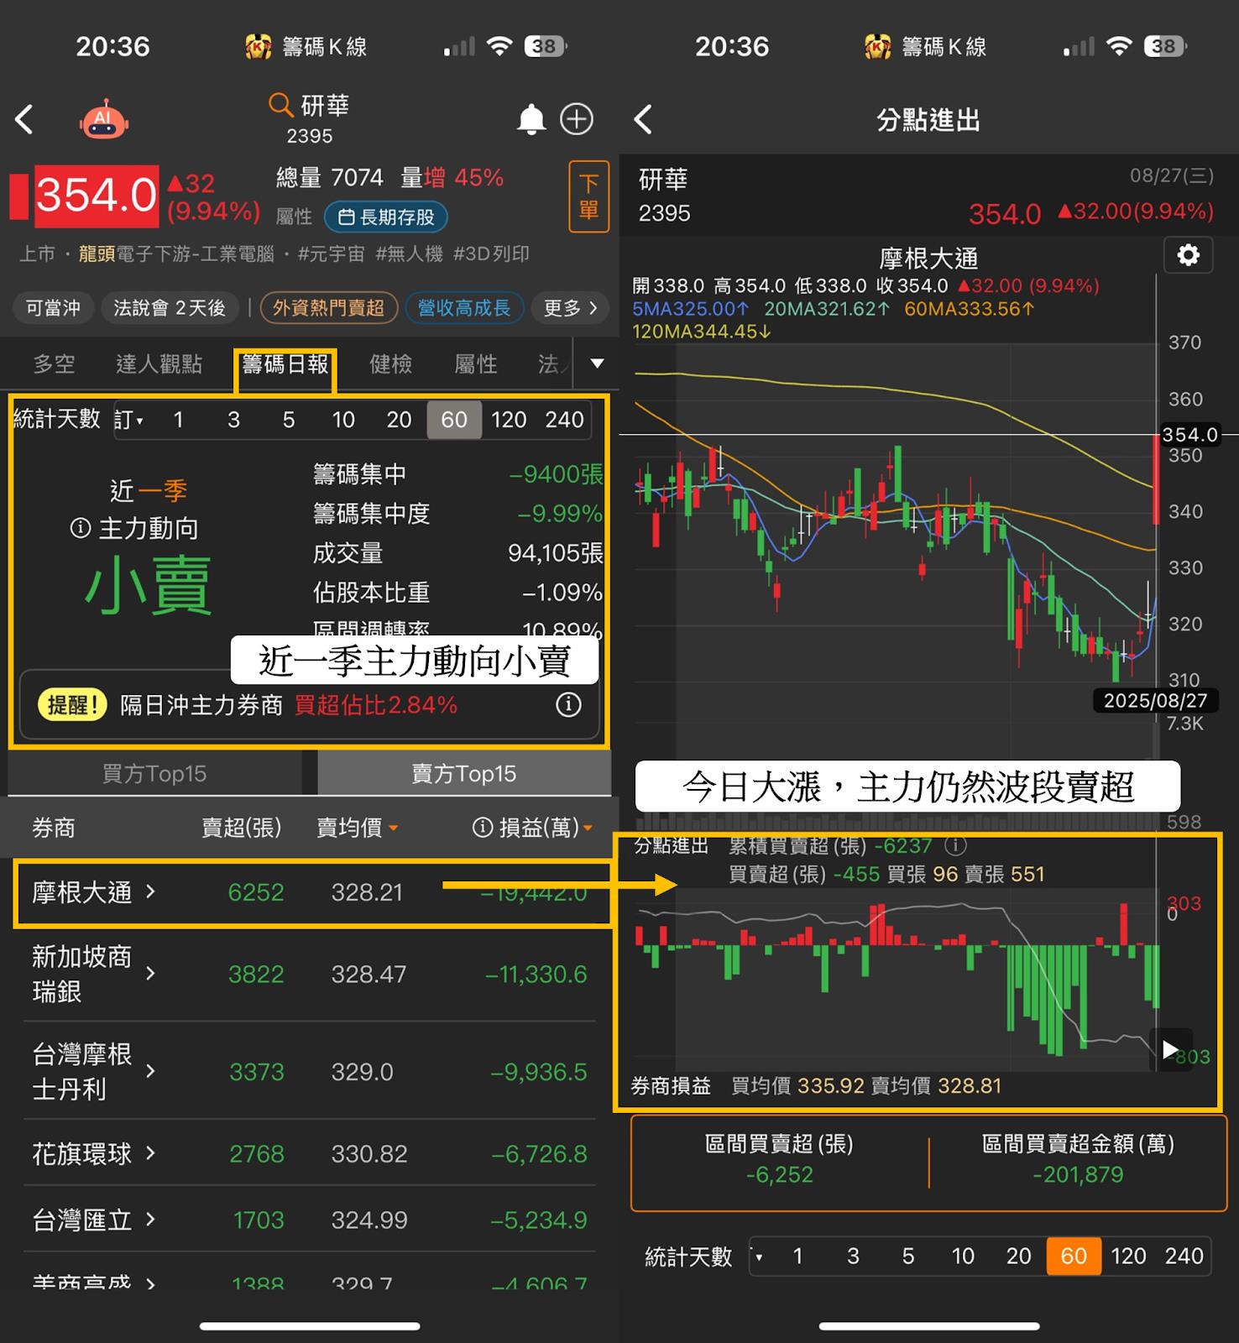Tap the info icon on the 隔日沖主力券商 reminder
The image size is (1239, 1343).
coord(568,704)
